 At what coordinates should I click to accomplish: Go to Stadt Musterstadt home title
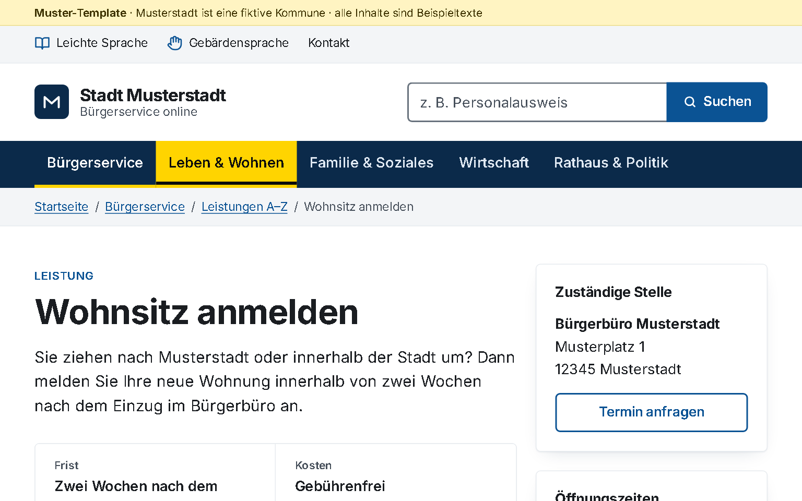[x=153, y=96]
